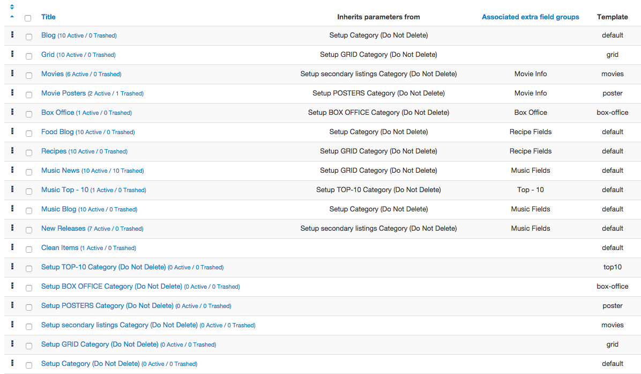Click drag handle for Setup TOP-10 Category row
The image size is (641, 374).
point(12,266)
